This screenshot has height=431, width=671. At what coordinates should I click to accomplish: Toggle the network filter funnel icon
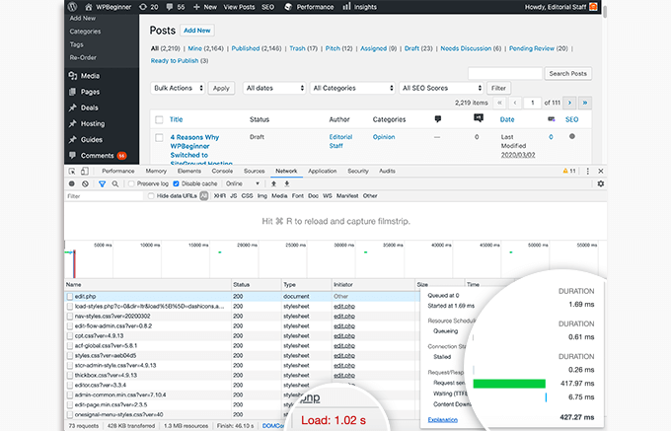(x=101, y=183)
